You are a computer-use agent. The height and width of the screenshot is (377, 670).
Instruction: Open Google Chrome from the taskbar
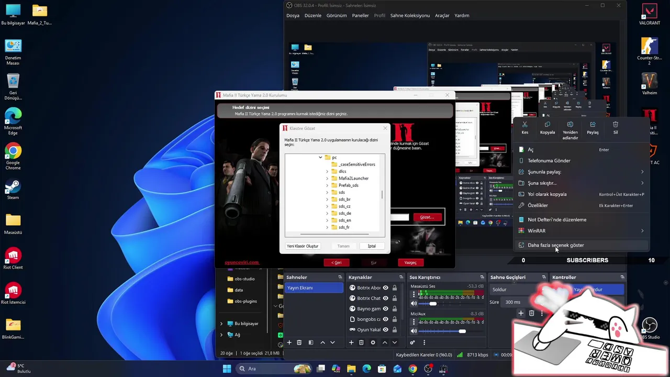[413, 369]
